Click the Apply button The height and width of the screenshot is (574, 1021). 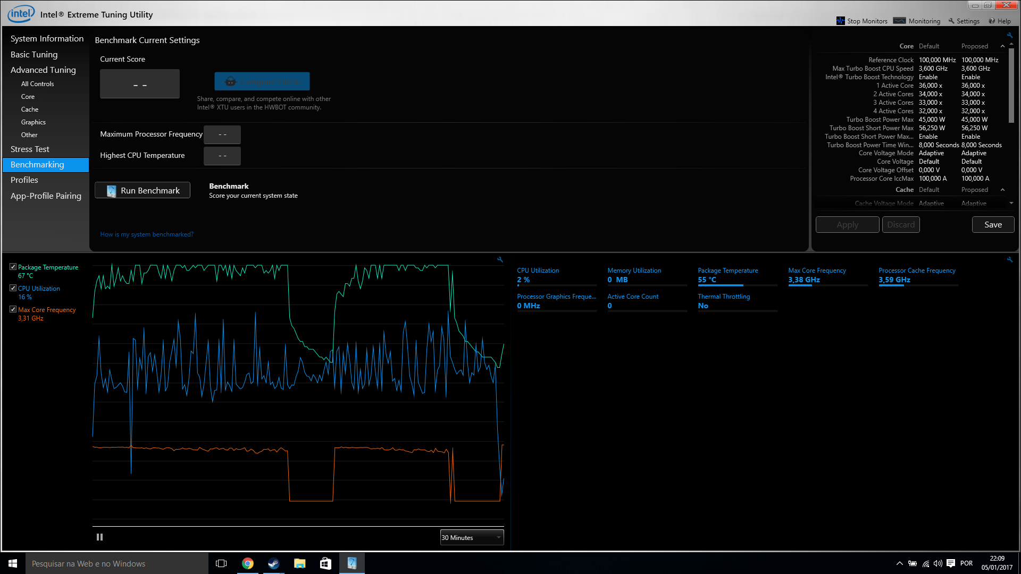tap(847, 225)
